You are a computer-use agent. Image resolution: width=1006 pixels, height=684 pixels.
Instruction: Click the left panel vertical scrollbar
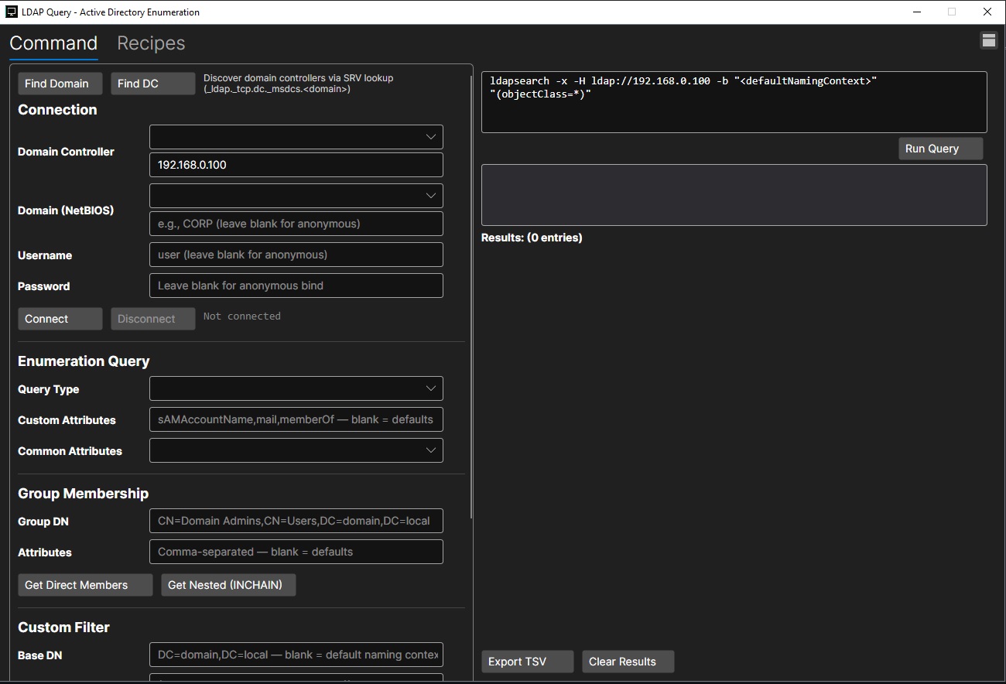click(471, 297)
